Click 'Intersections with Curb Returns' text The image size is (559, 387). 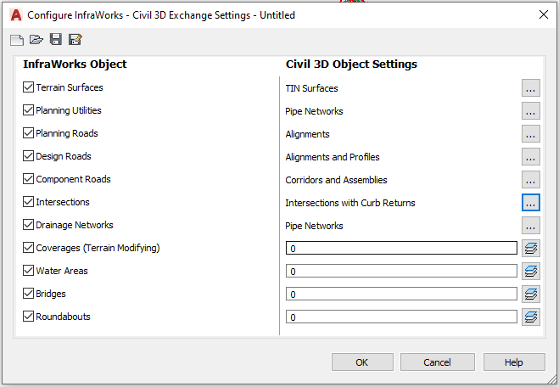tap(350, 203)
